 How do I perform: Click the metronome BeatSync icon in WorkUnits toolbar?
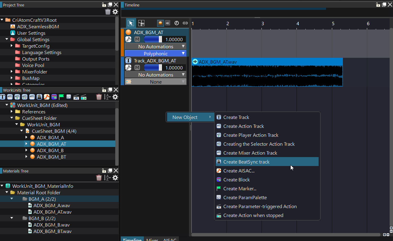point(39,97)
